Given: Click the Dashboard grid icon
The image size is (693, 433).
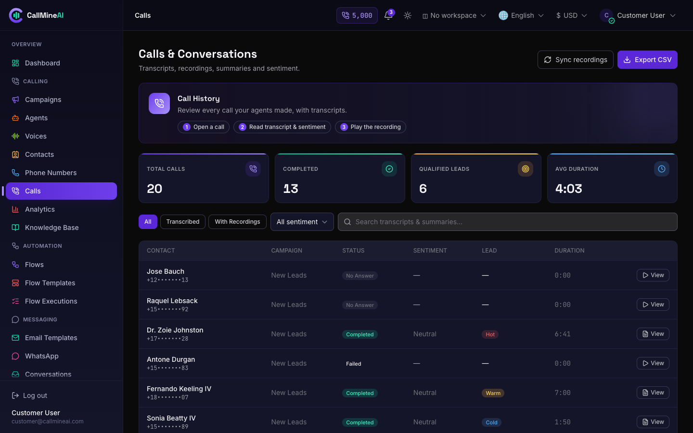Looking at the screenshot, I should coord(15,63).
